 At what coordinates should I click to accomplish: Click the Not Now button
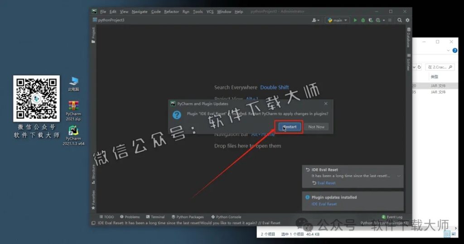coord(316,127)
